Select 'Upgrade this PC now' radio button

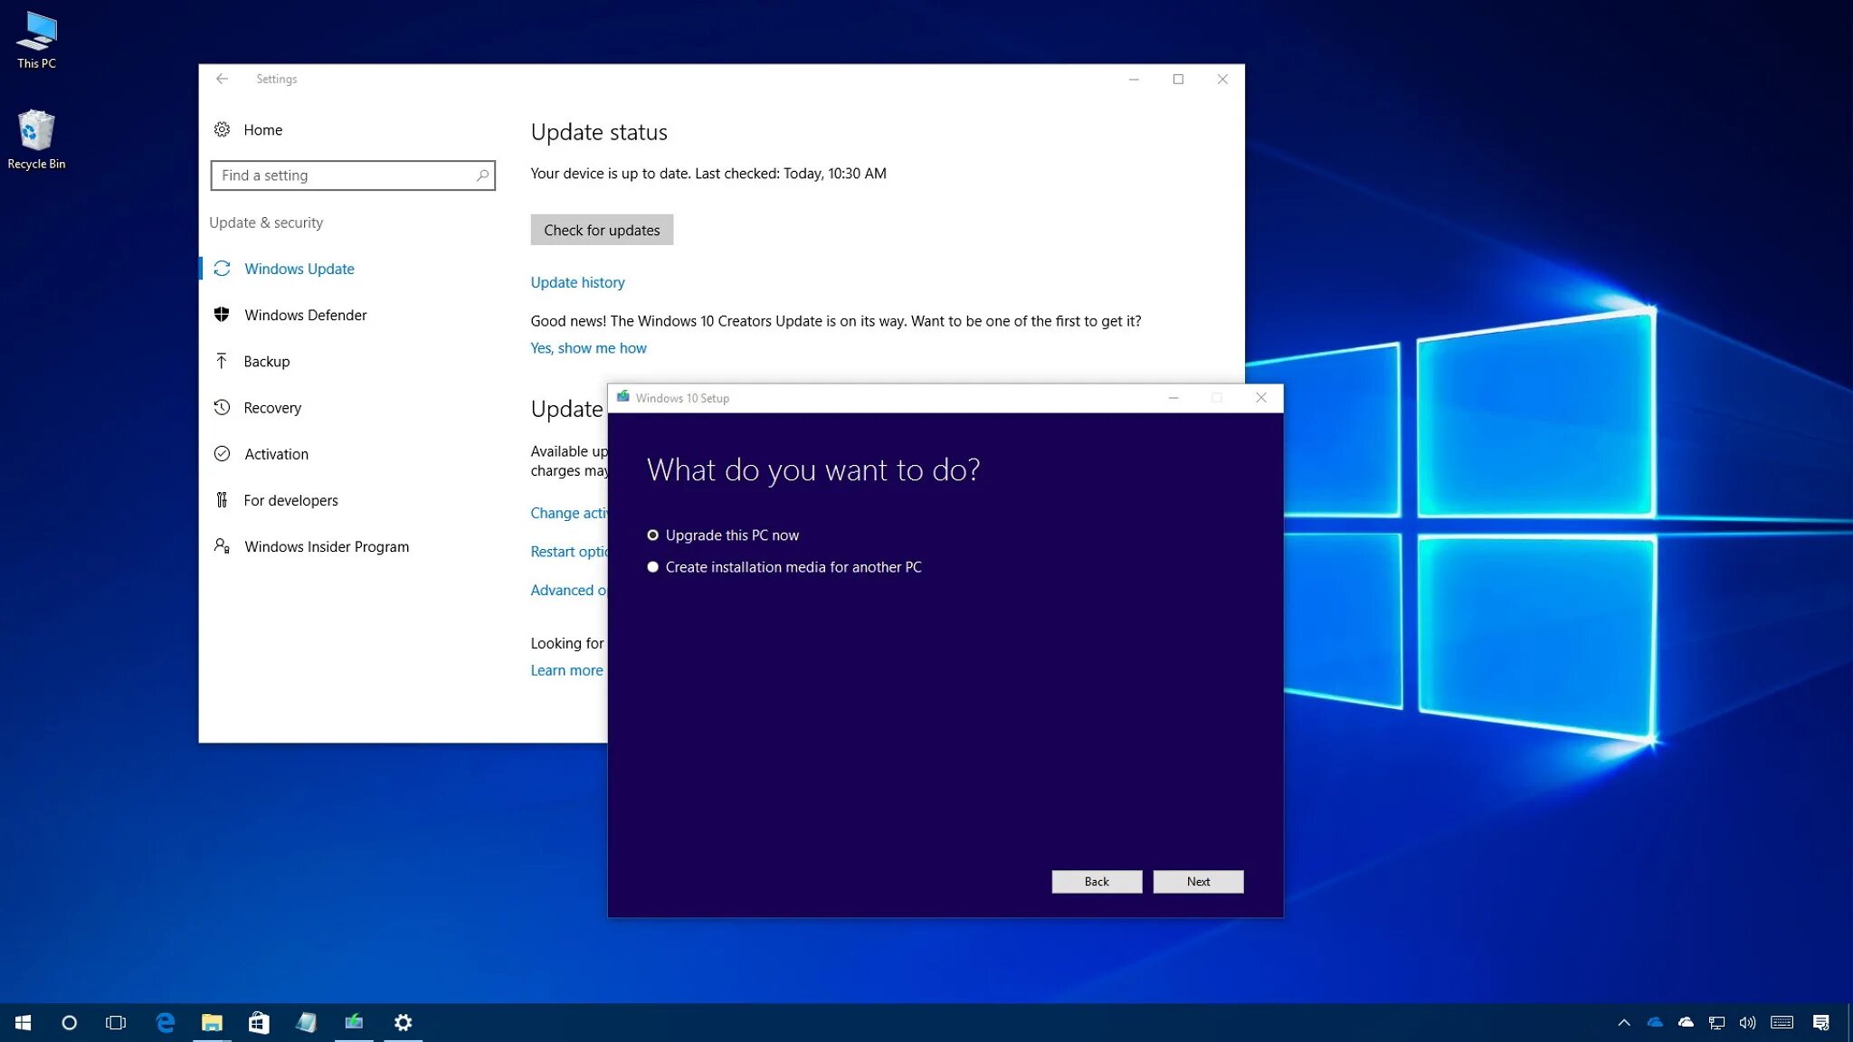point(653,535)
